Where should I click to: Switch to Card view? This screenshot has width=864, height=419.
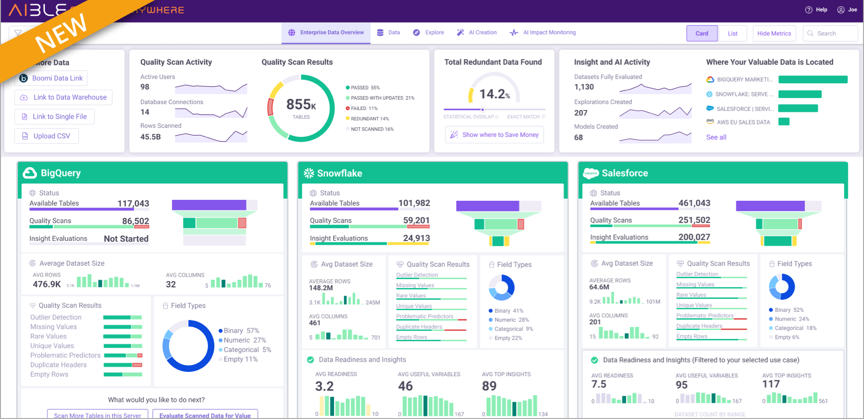coord(702,34)
